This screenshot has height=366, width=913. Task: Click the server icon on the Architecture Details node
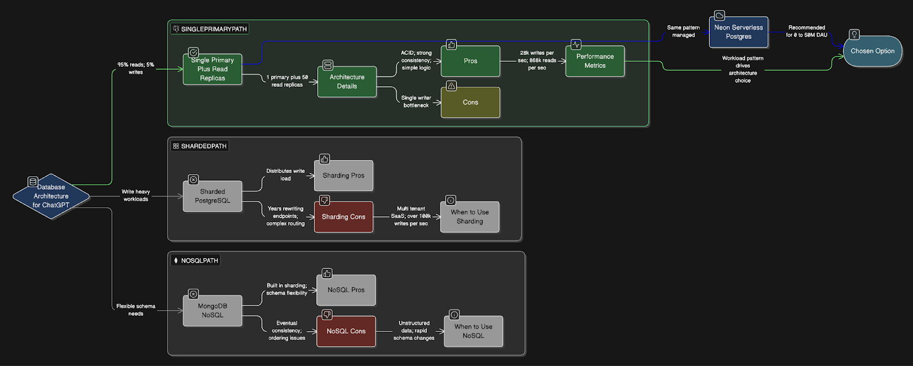click(328, 65)
